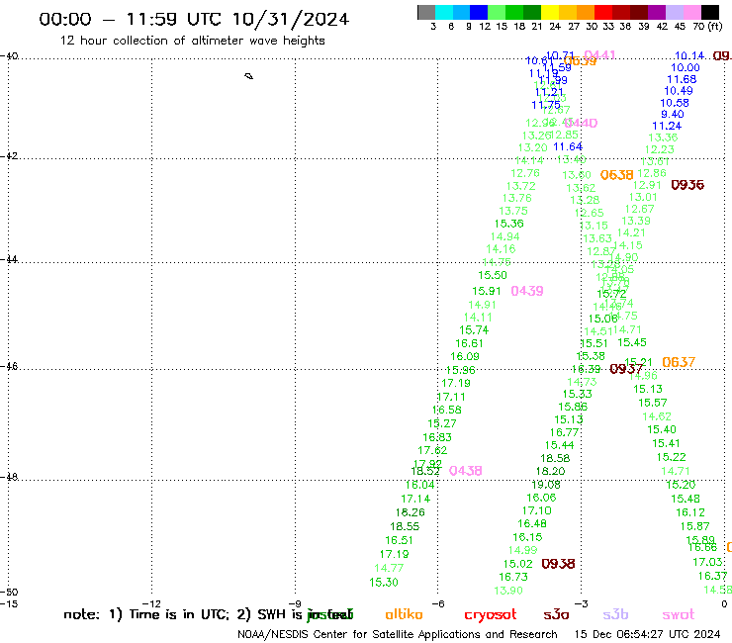This screenshot has width=732, height=643.
Task: Click the latitude axis label -48
Action: pos(9,477)
